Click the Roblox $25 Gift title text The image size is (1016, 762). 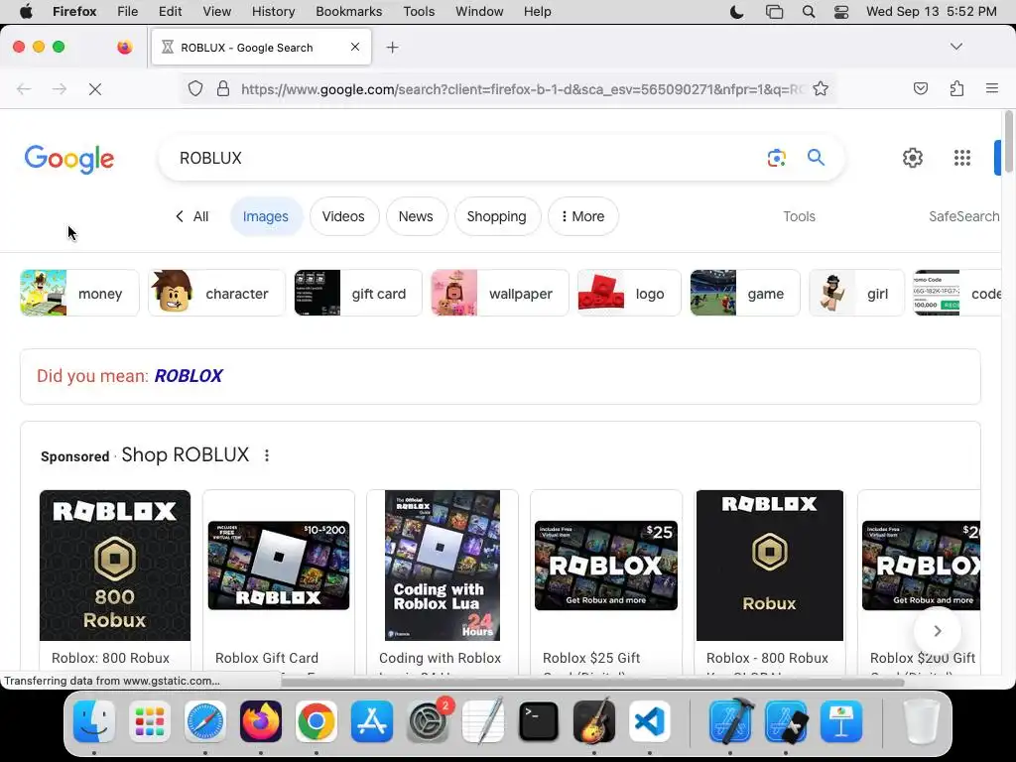591,658
